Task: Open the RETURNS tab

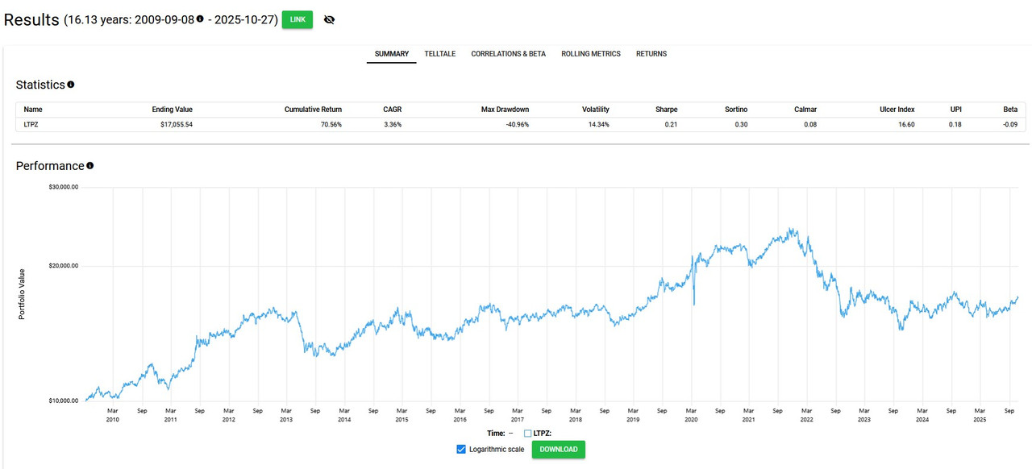Action: (651, 54)
